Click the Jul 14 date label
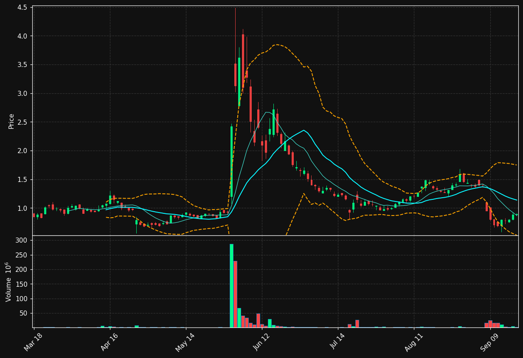 [338, 342]
